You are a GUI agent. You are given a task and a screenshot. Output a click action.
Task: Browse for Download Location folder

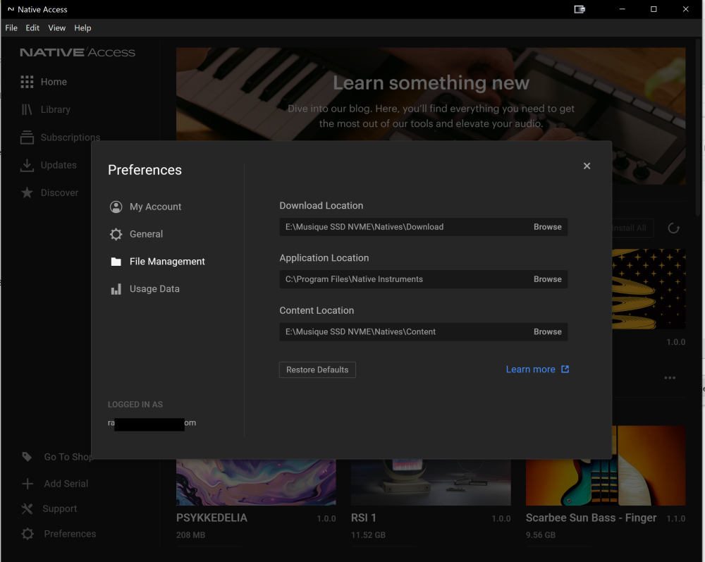[548, 227]
